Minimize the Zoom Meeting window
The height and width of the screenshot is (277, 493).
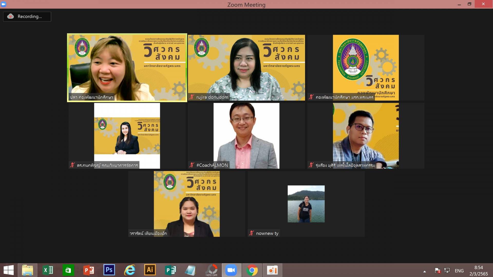[x=459, y=4]
